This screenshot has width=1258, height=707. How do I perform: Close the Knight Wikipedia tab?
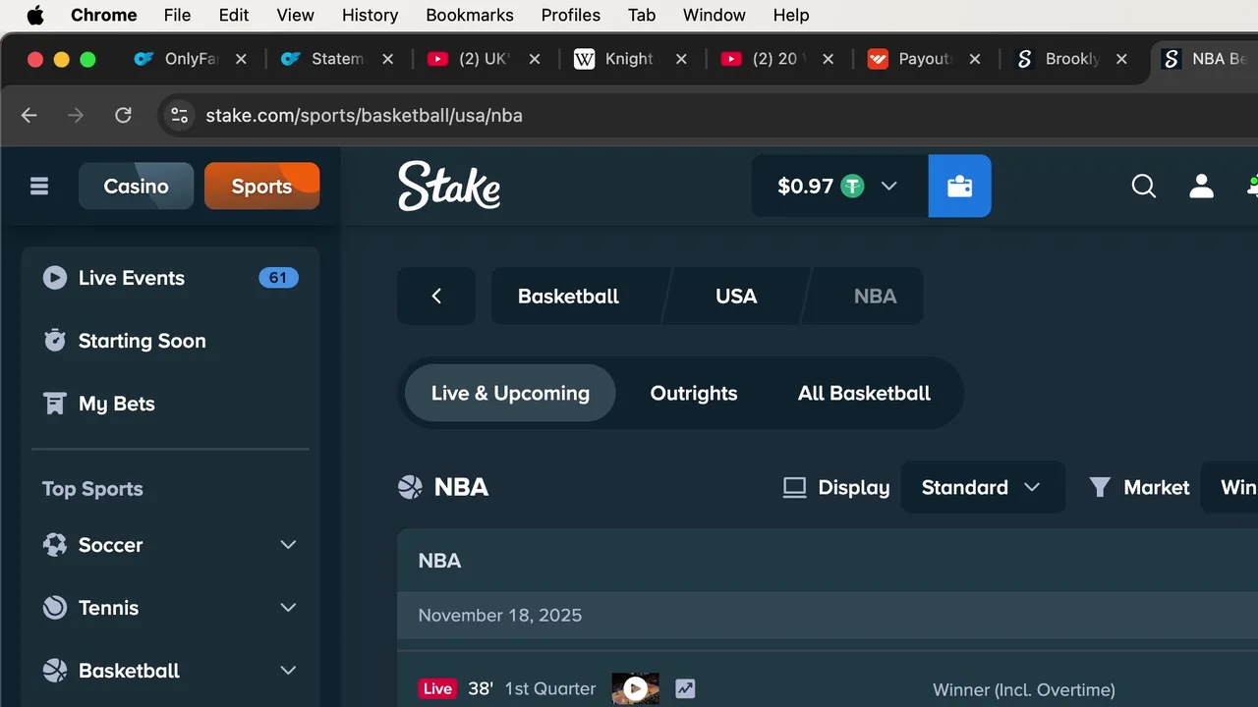(681, 59)
